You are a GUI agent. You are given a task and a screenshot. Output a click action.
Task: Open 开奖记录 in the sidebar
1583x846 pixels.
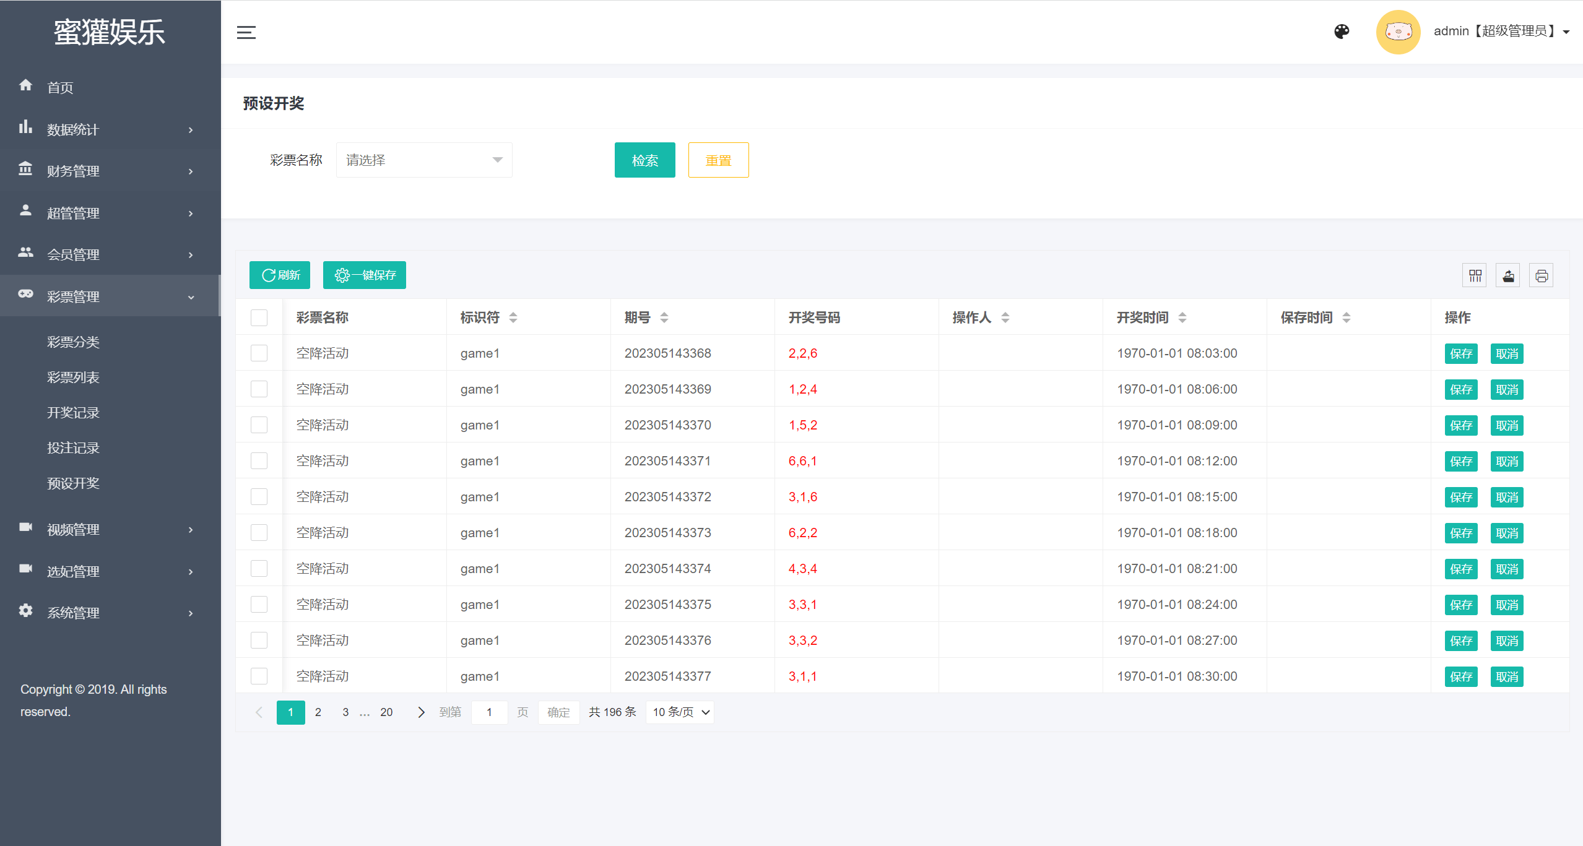pos(73,413)
